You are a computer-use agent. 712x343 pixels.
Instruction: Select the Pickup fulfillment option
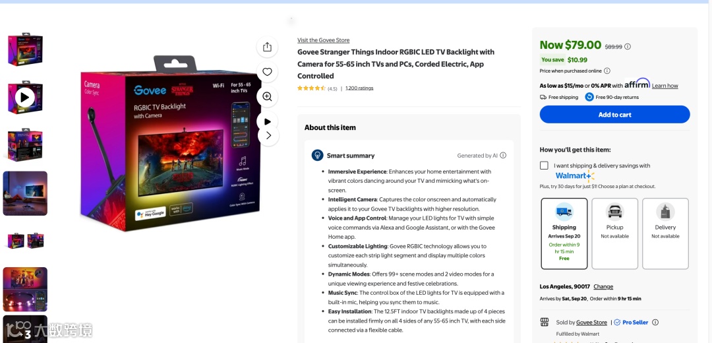point(615,234)
